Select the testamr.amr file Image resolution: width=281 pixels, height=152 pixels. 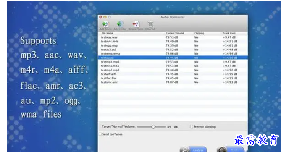click(109, 82)
